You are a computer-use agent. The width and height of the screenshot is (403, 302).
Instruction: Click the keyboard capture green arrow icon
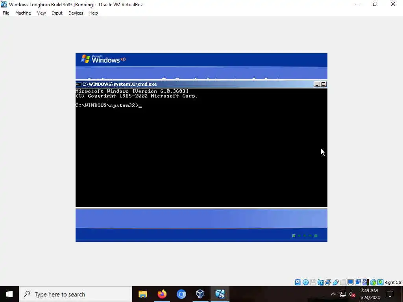point(381,282)
